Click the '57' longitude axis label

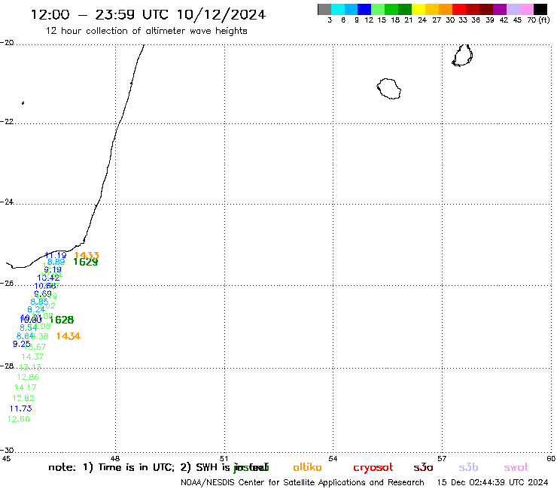442,458
